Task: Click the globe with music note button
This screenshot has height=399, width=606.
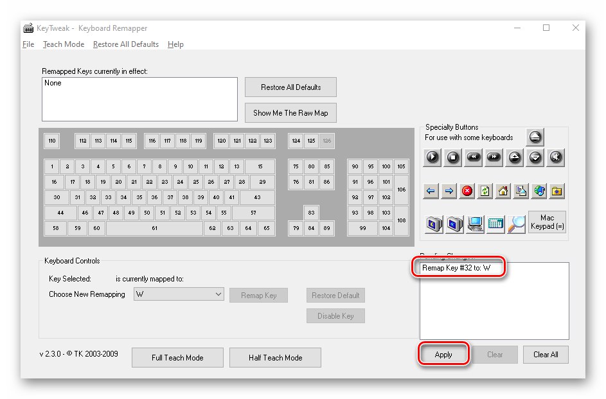Action: [x=539, y=191]
